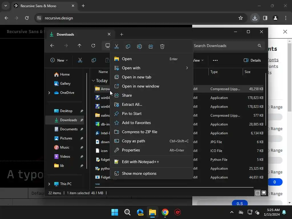Viewport: 292px width, 219px height.
Task: Go up one folder level in Explorer
Action: (x=80, y=46)
